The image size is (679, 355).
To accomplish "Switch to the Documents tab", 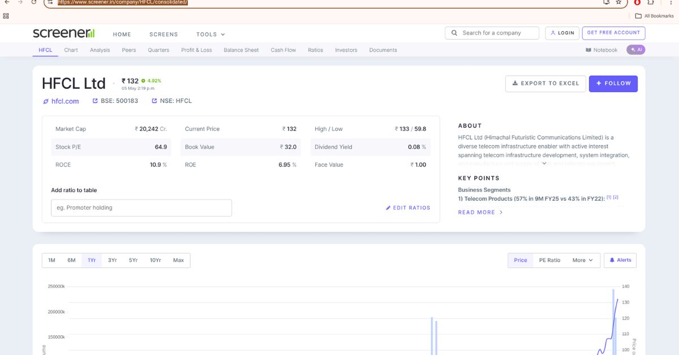I will (x=383, y=50).
